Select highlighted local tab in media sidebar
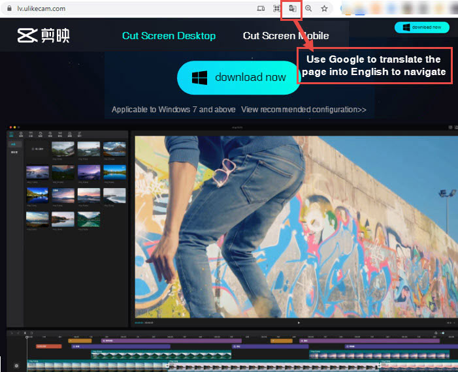The width and height of the screenshot is (458, 372). click(x=14, y=144)
